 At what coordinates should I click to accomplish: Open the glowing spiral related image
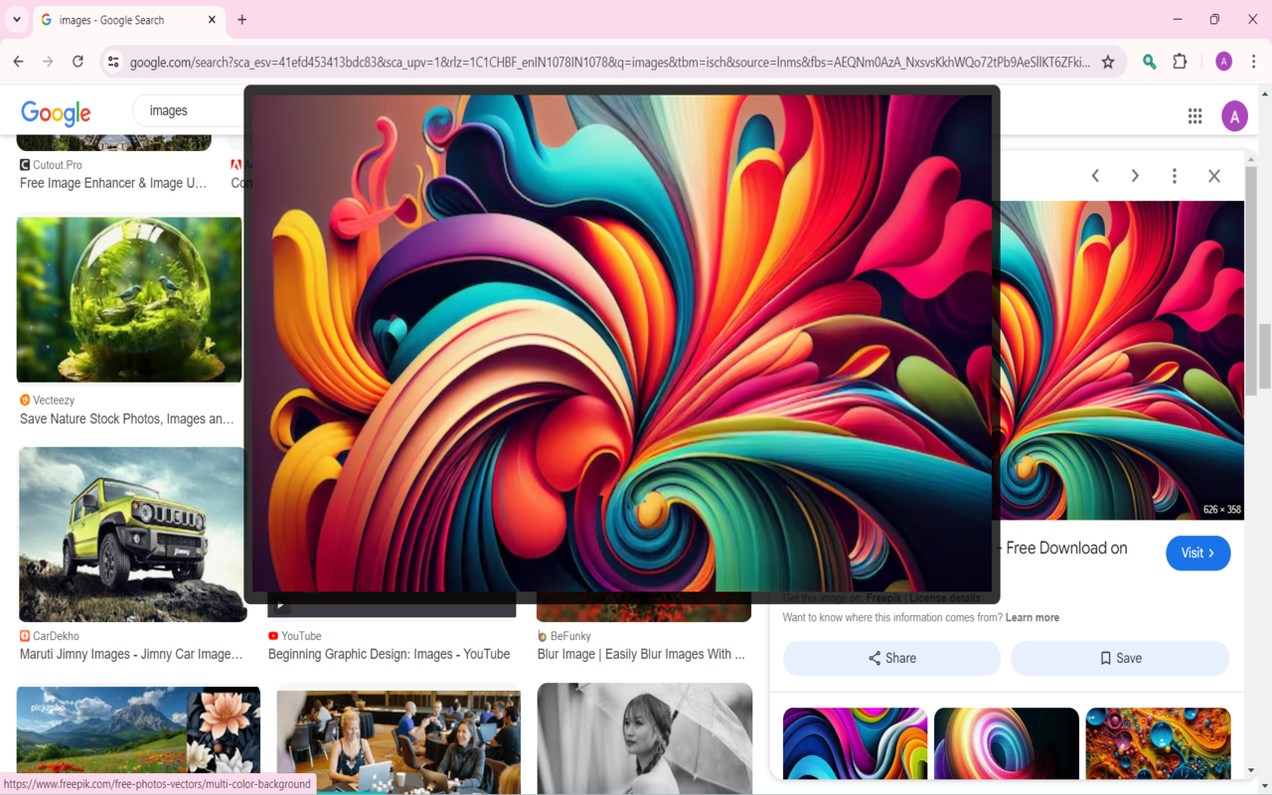[x=1006, y=743]
